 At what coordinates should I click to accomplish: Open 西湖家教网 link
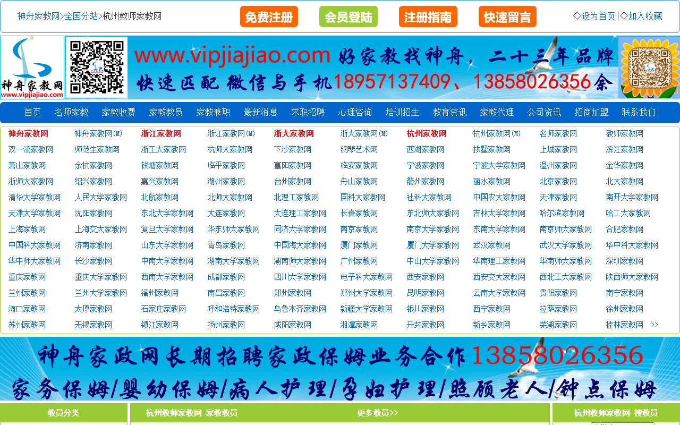[426, 149]
